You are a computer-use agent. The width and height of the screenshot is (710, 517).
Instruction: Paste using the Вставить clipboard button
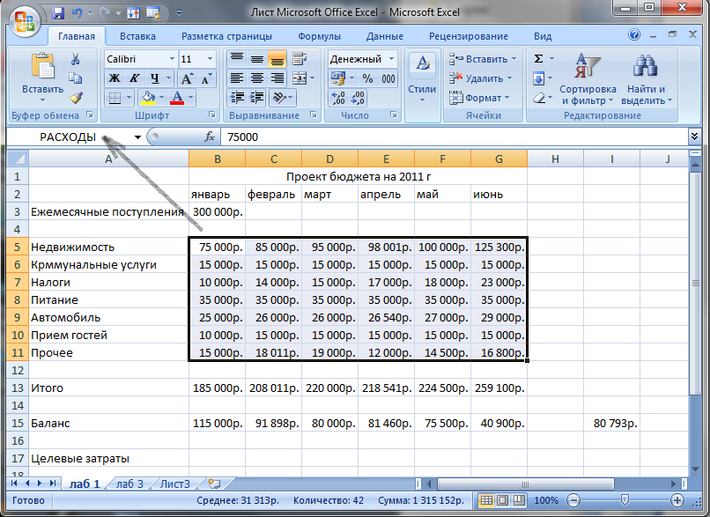[42, 77]
